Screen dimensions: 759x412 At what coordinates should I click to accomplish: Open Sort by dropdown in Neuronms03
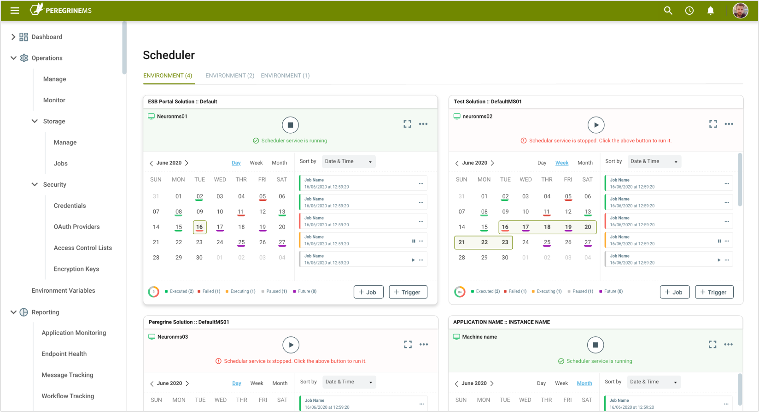pyautogui.click(x=349, y=382)
